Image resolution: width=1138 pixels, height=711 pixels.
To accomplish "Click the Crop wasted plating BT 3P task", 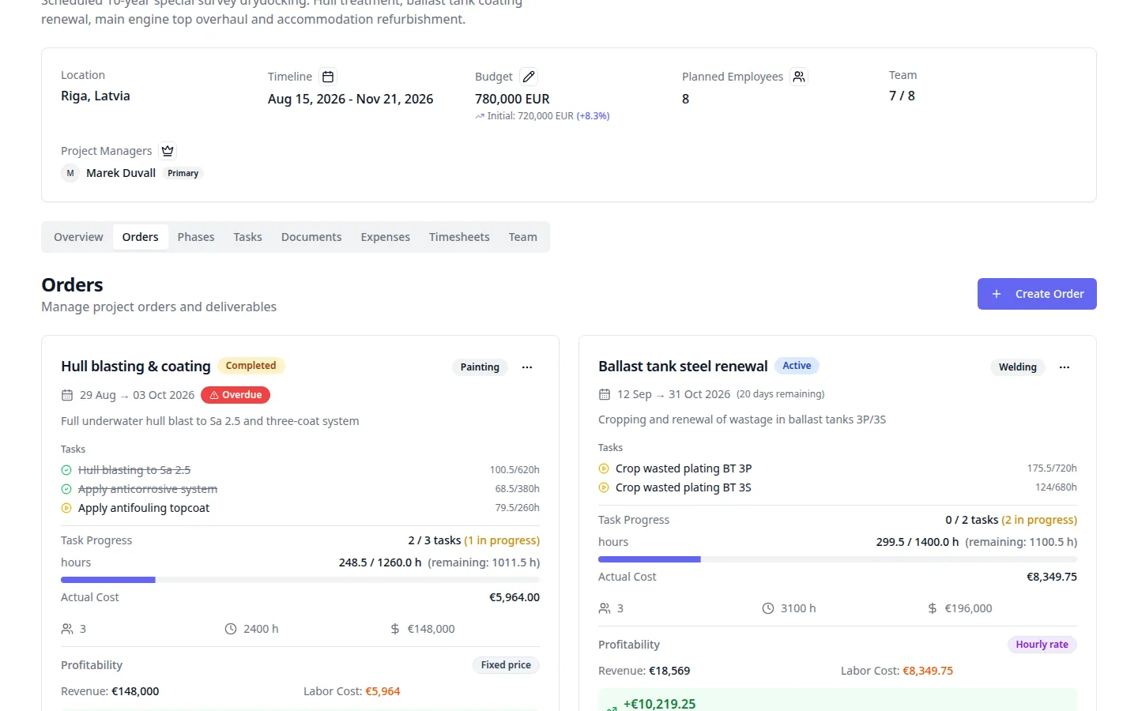I will (684, 468).
